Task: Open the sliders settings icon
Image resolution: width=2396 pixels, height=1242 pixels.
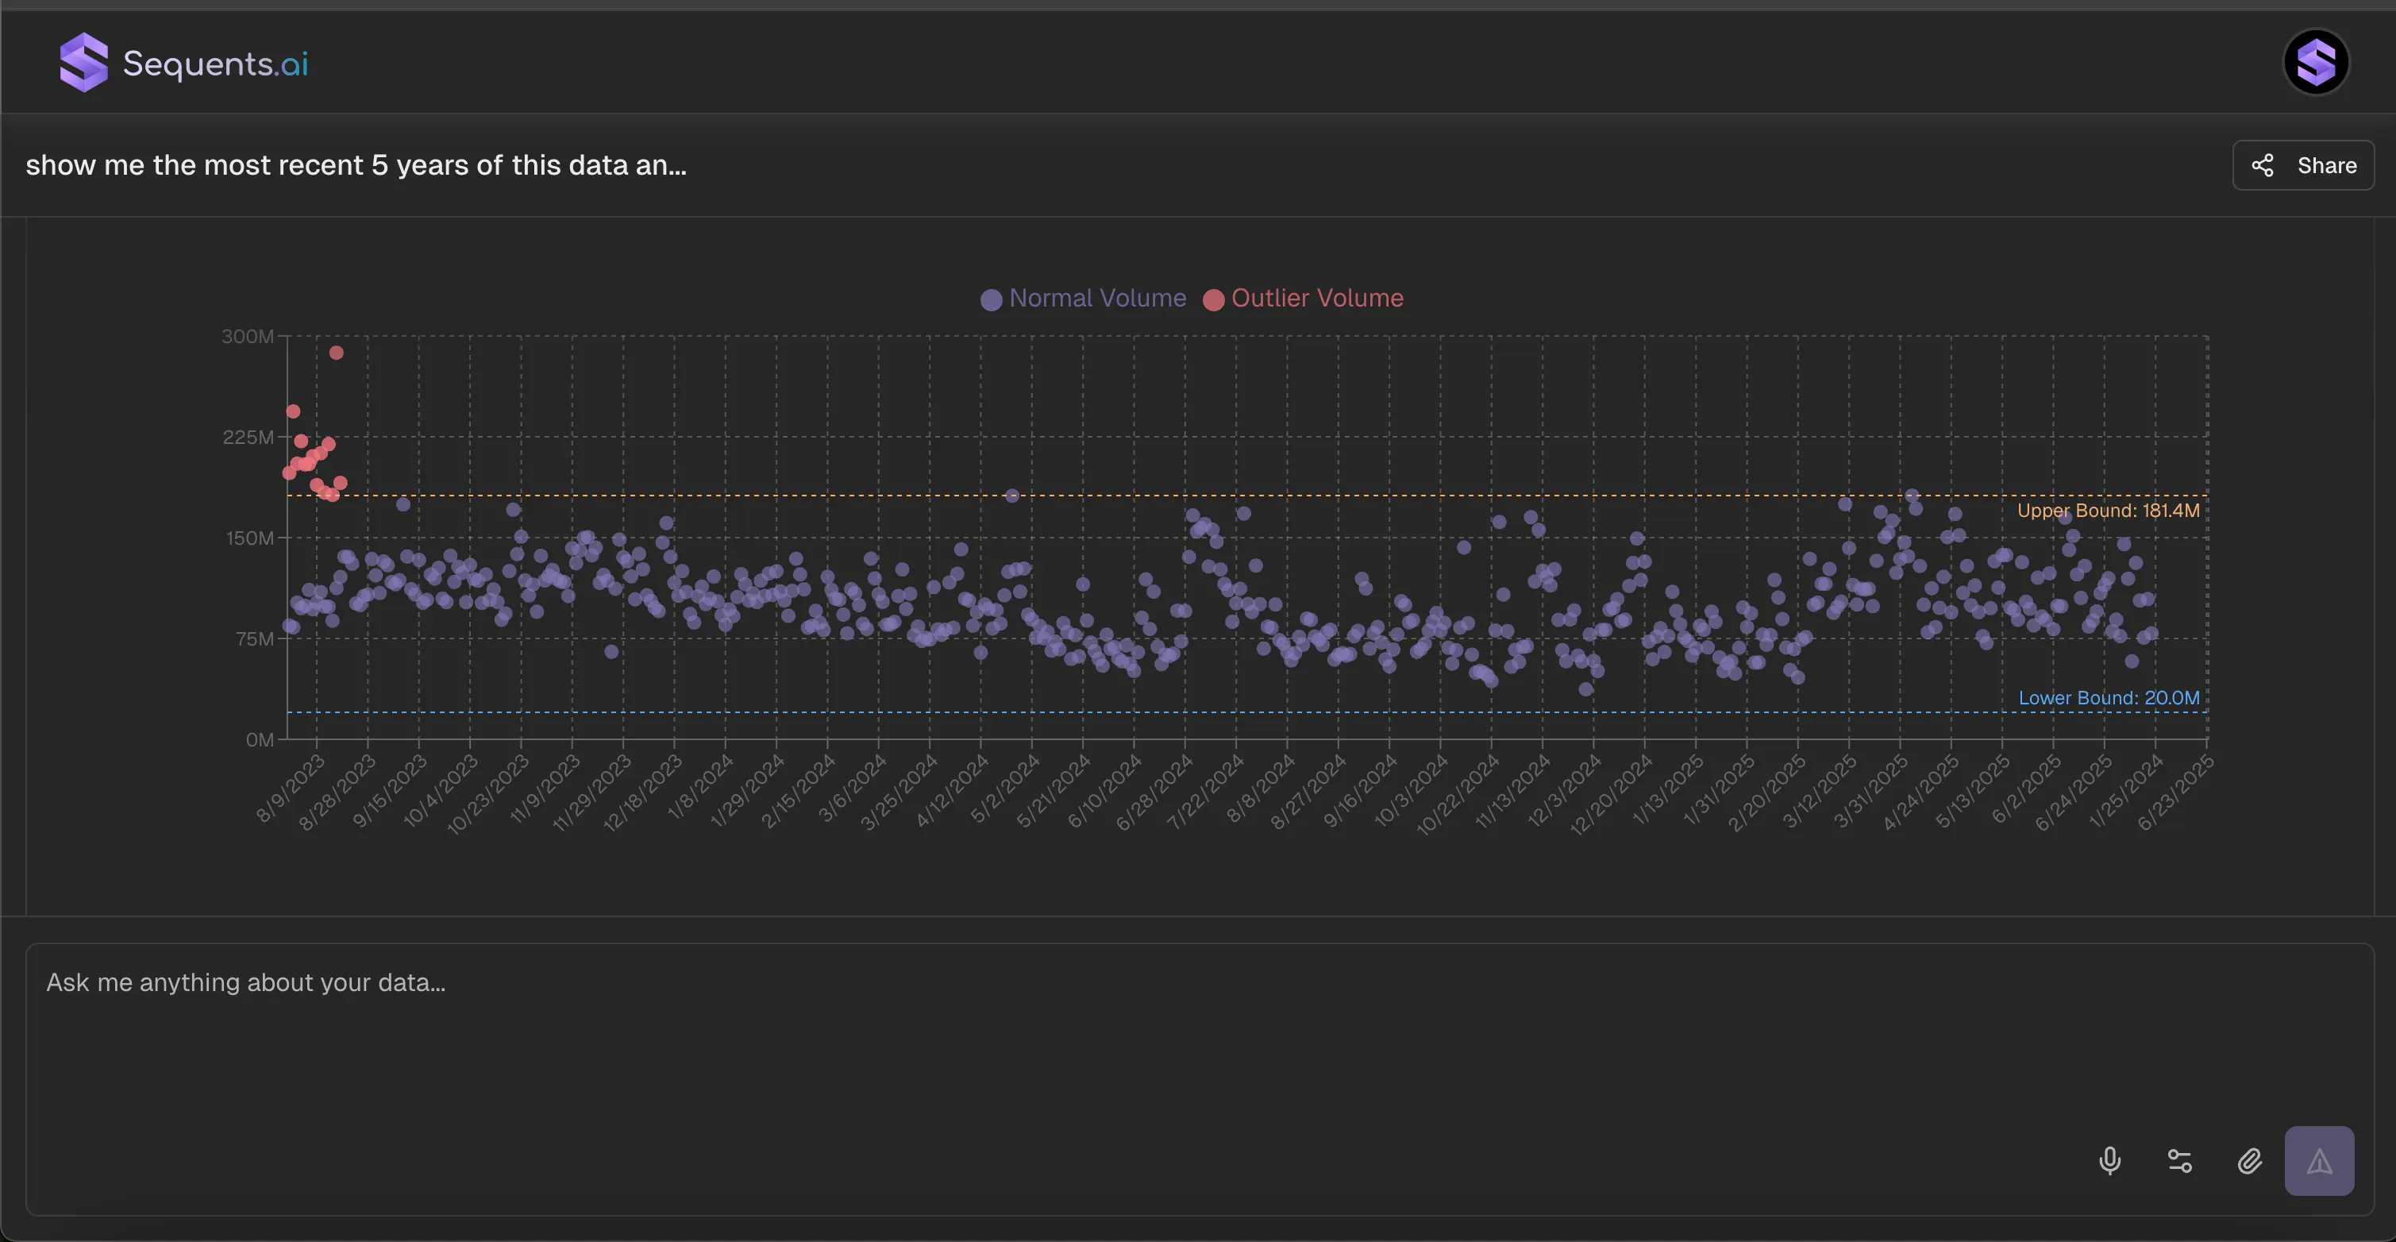Action: 2179,1161
